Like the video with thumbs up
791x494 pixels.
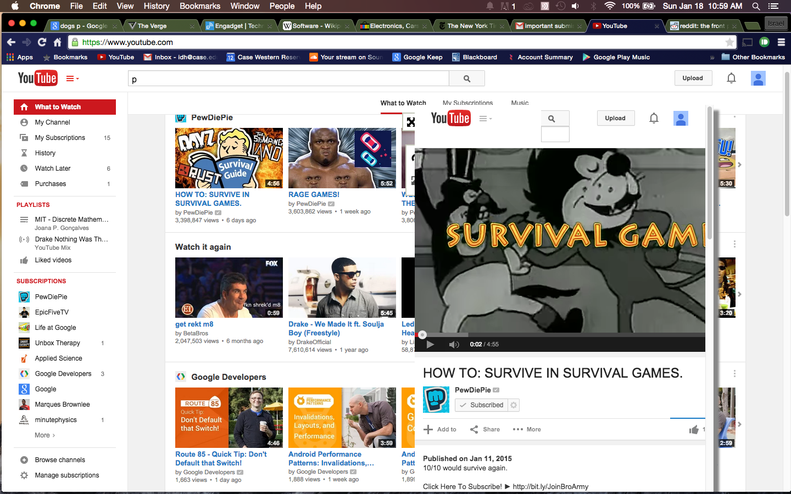click(x=694, y=429)
